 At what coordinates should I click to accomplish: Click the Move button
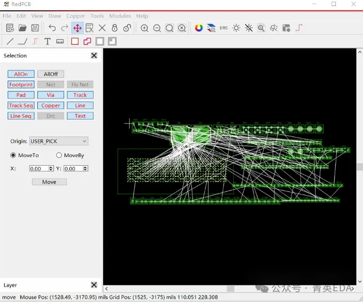[49, 182]
